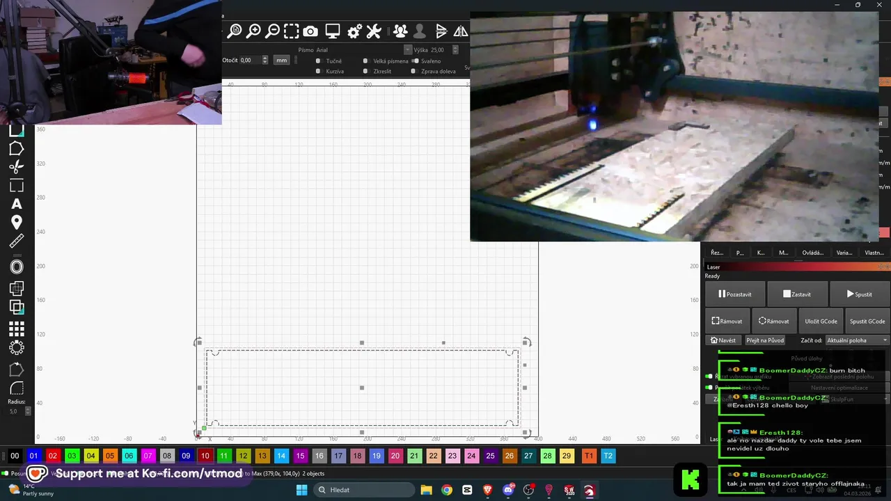891x501 pixels.
Task: Toggle the Tučné bold switch
Action: (318, 61)
